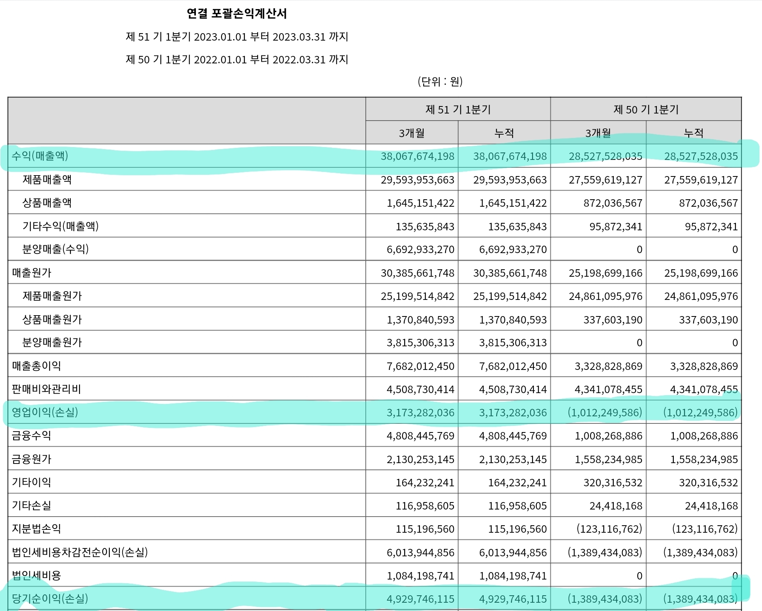Select 38,067,674,198 in 제 51 기 3개월 column
762x611 pixels.
[x=417, y=156]
